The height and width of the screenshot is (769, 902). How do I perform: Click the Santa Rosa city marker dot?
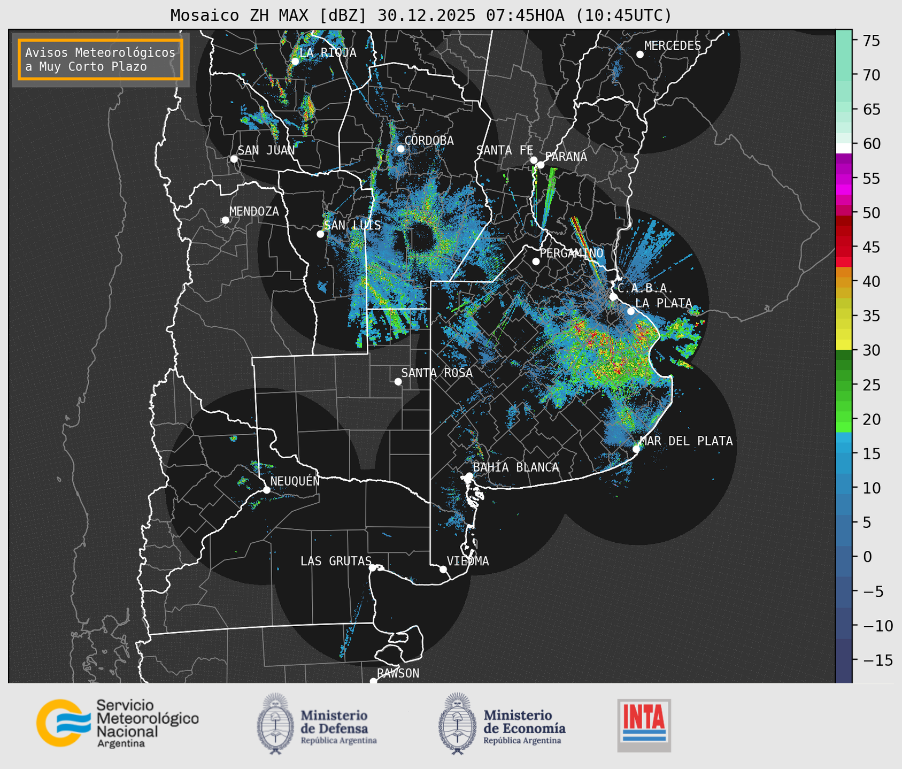click(x=398, y=381)
